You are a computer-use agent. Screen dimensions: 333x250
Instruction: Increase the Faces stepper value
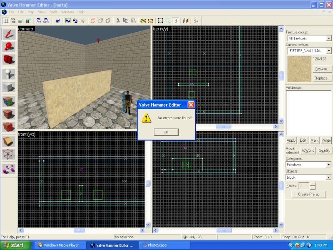(x=313, y=184)
